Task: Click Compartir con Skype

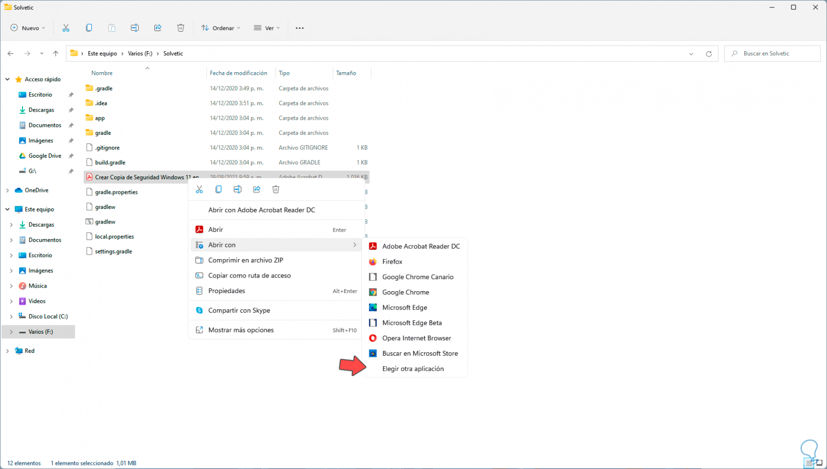Action: (276, 310)
